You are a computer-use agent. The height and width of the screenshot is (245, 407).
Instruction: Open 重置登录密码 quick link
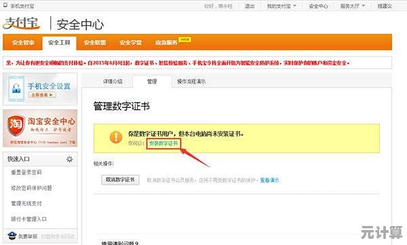(26, 172)
